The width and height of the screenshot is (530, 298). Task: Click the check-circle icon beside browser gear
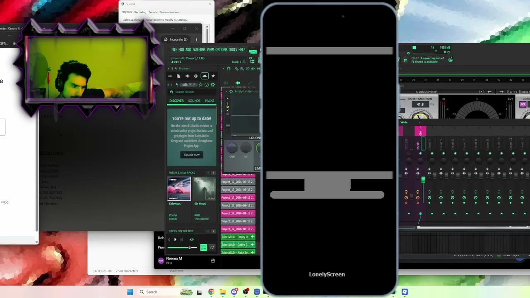[207, 84]
